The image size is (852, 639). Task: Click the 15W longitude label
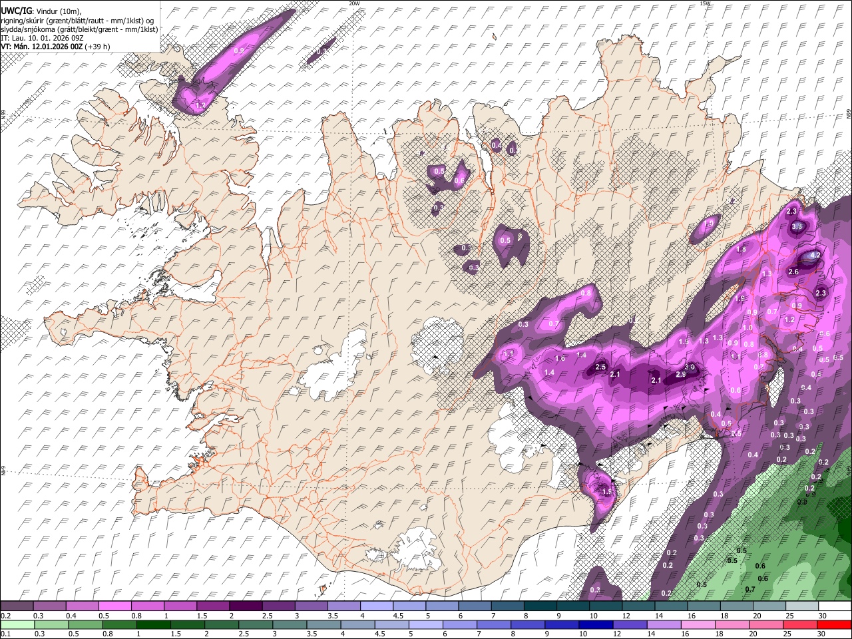pos(705,3)
